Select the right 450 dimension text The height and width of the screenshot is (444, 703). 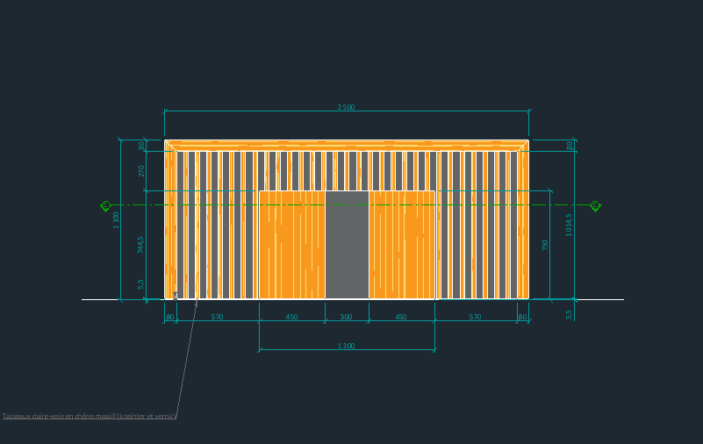[x=401, y=317]
